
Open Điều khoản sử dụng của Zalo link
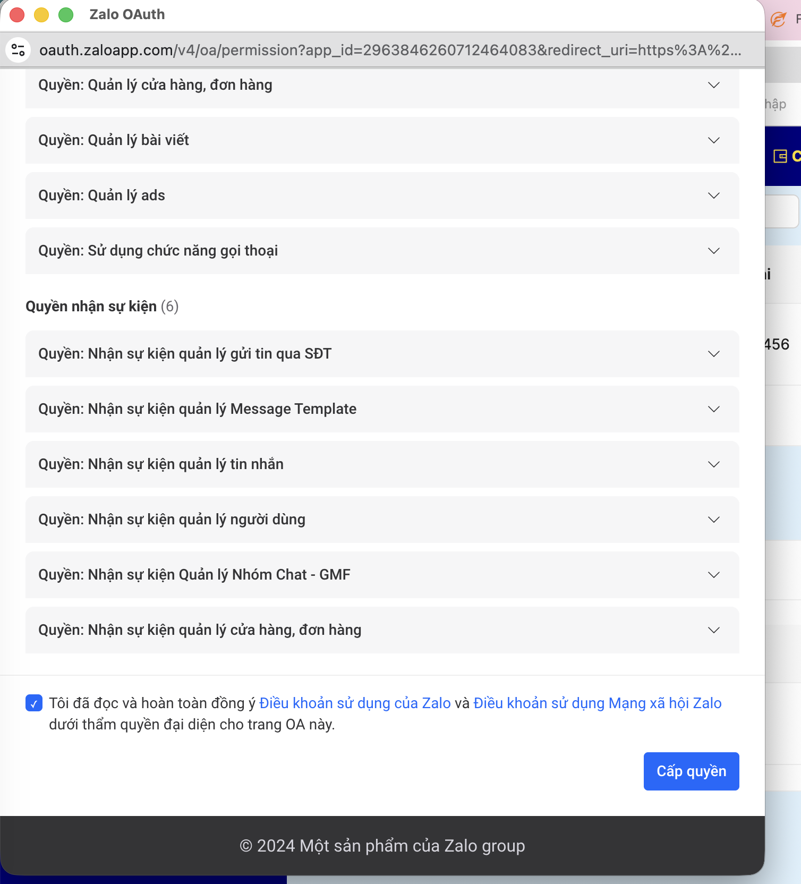tap(355, 703)
